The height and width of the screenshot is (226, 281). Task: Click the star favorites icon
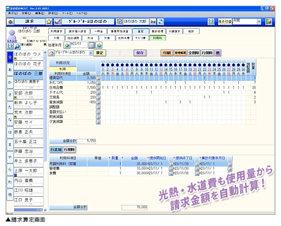pos(49,22)
